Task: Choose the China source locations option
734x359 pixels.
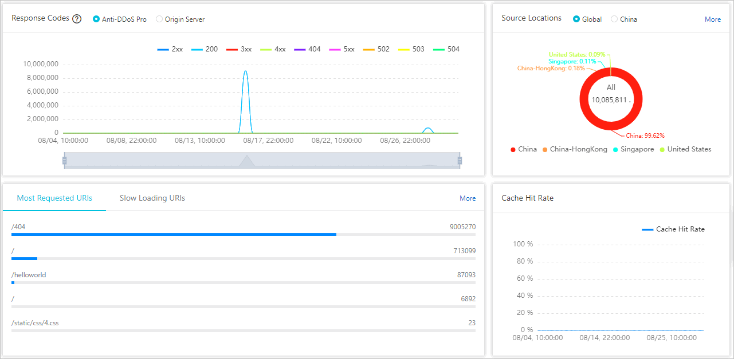Action: pos(623,19)
